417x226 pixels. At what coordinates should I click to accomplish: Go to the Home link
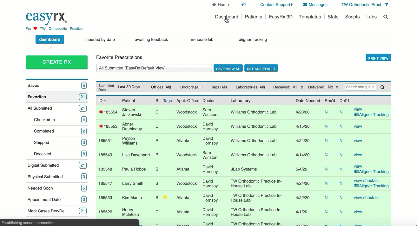[220, 4]
